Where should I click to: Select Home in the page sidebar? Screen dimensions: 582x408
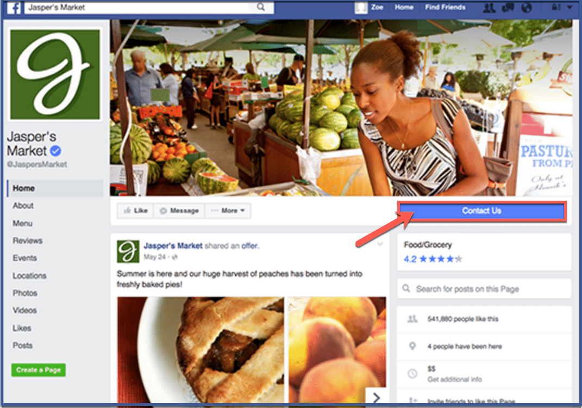click(x=55, y=188)
